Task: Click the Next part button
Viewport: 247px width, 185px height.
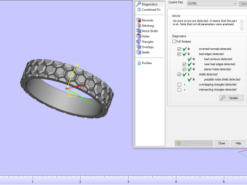Action: [243, 4]
